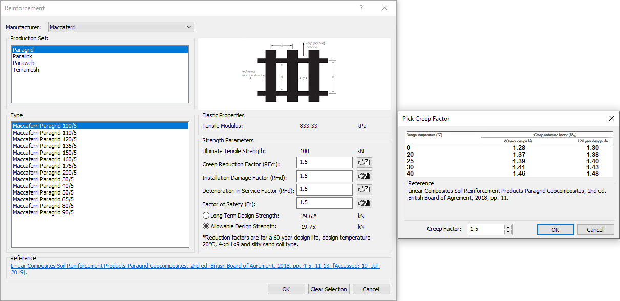Viewport: 620px width, 301px height.
Task: Click Cancel in Pick Creep Factor dialog
Action: 595,230
